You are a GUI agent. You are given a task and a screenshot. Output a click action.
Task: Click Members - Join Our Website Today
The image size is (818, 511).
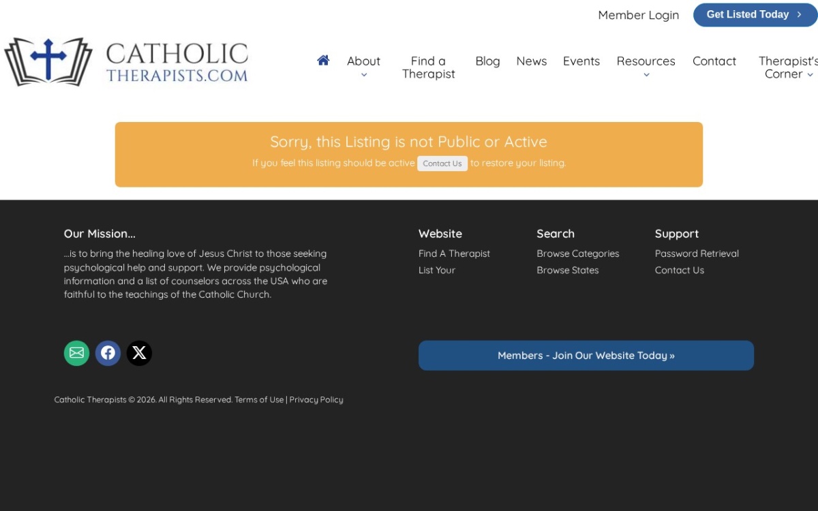tap(586, 356)
